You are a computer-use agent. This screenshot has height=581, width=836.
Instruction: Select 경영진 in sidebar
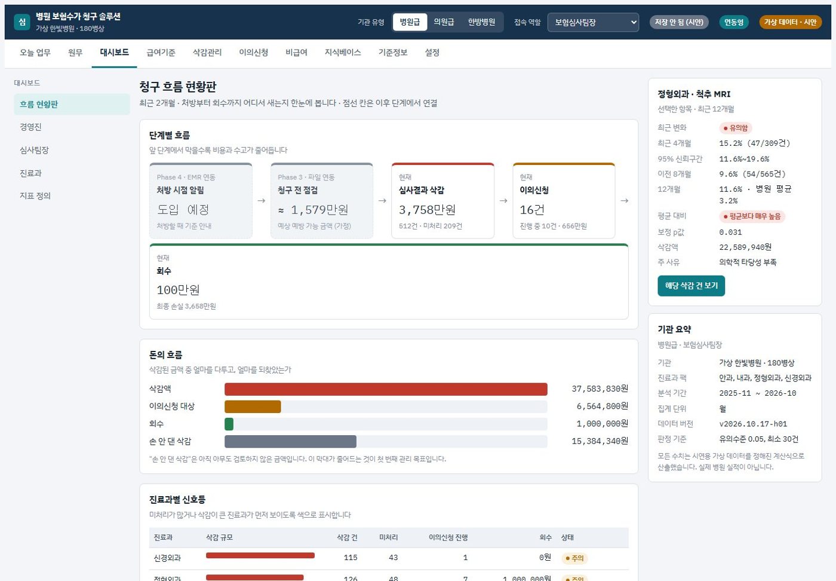click(x=72, y=127)
